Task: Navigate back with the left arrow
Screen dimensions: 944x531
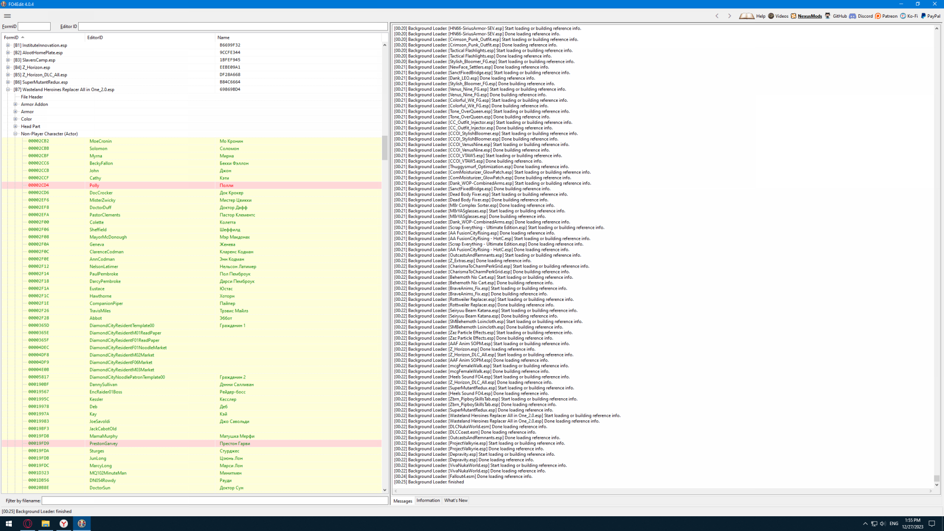Action: pyautogui.click(x=717, y=16)
